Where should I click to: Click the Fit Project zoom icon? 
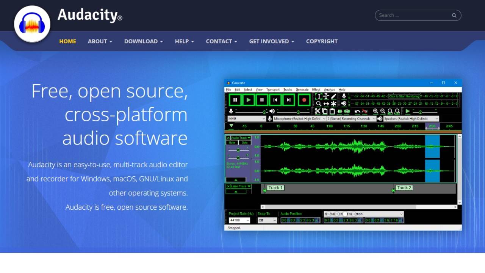coord(397,111)
